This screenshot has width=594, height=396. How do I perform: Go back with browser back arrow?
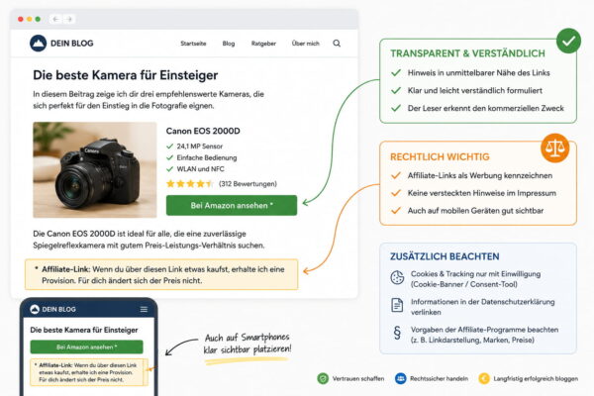tap(55, 19)
